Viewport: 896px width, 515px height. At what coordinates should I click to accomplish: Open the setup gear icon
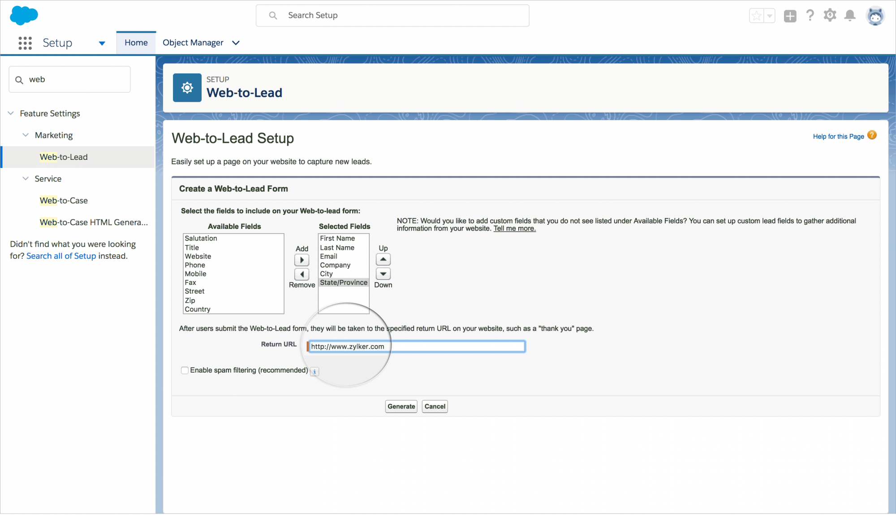click(830, 16)
